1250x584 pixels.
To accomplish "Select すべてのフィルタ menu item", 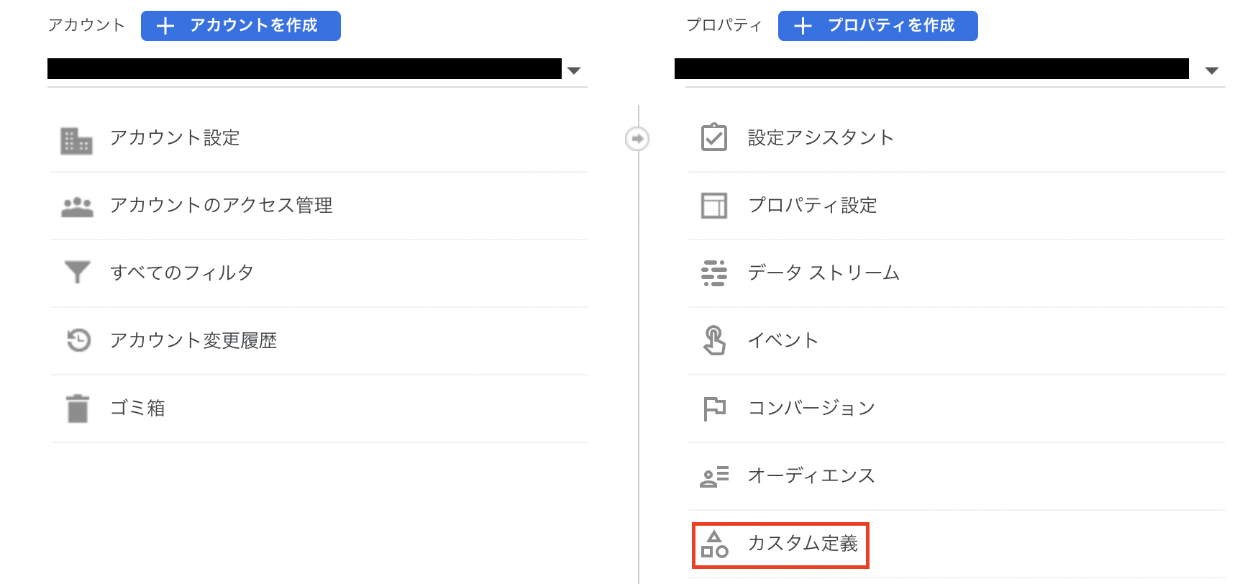I will coord(319,273).
